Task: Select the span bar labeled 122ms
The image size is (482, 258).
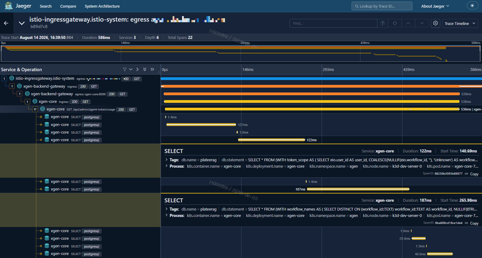Action: pos(271,140)
